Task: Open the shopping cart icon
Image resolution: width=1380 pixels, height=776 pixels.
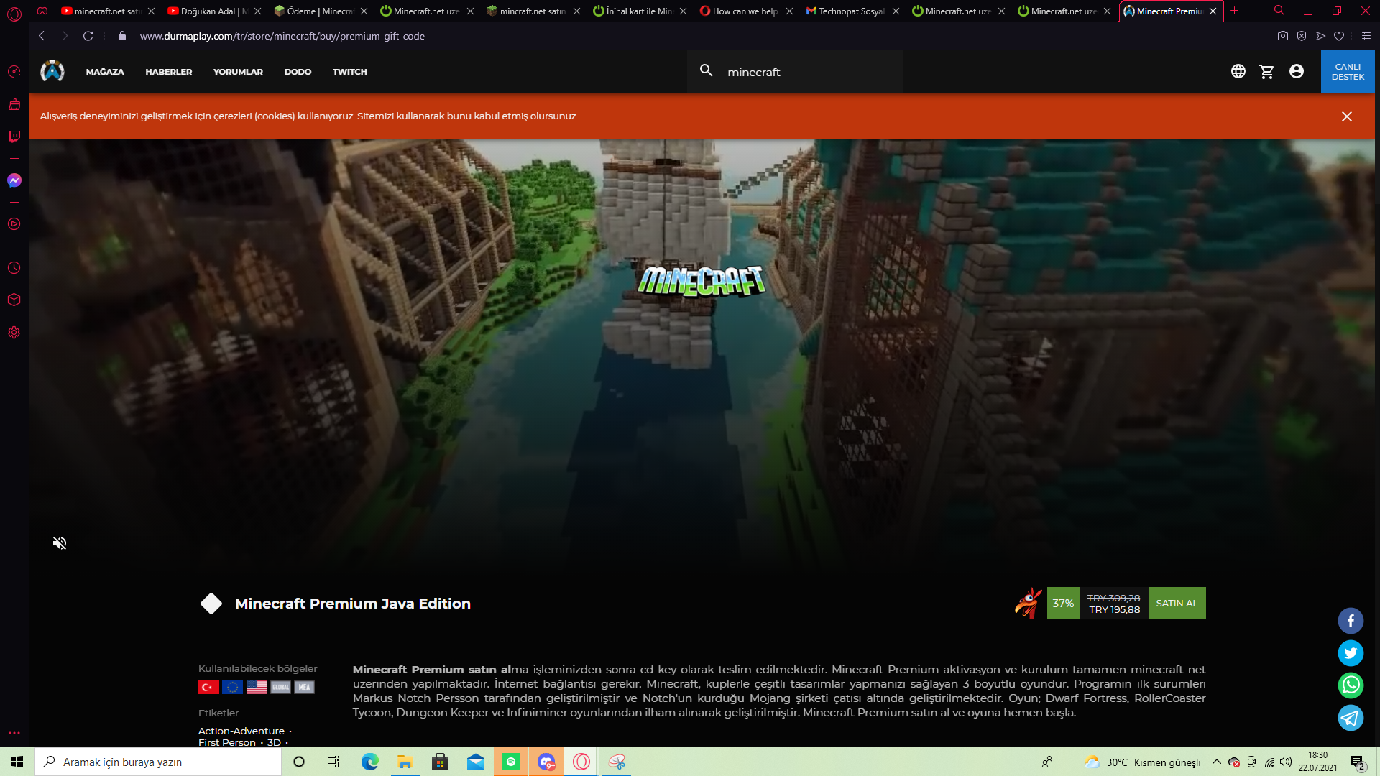Action: pyautogui.click(x=1266, y=72)
